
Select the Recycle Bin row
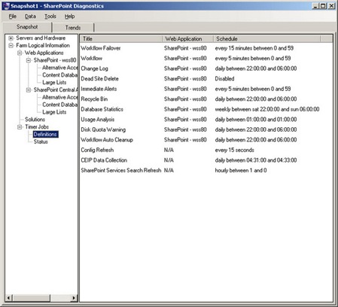pyautogui.click(x=206, y=99)
